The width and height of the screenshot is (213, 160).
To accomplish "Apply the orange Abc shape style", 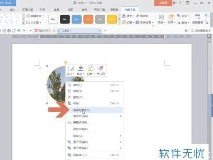I will pyautogui.click(x=88, y=19).
